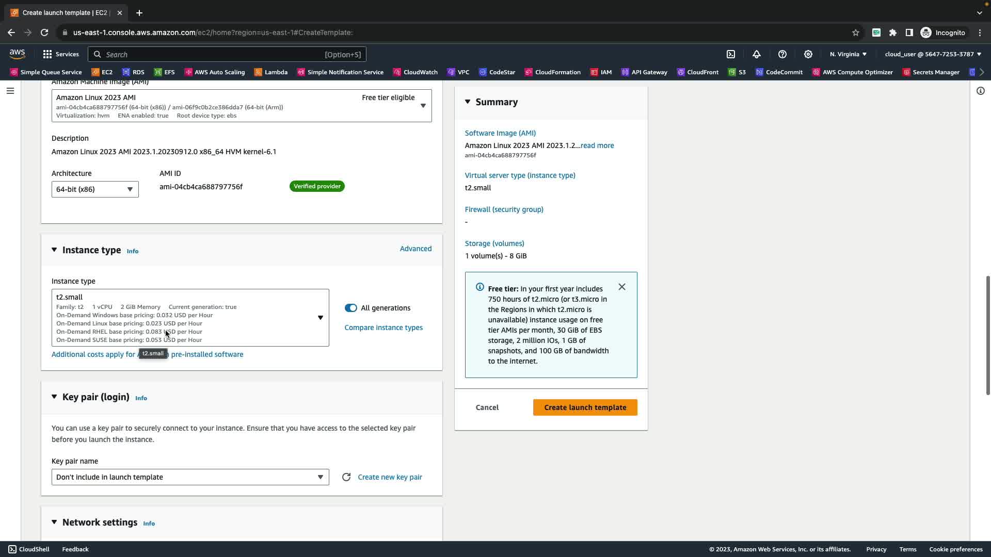Open the Architecture 64-bit (x86) dropdown
Viewport: 991px width, 557px height.
pyautogui.click(x=95, y=189)
